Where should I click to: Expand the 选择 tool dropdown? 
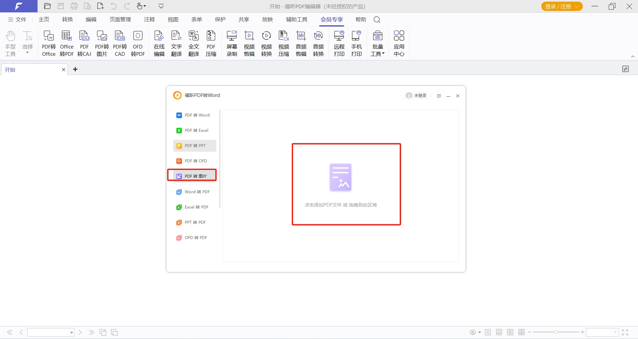[28, 52]
